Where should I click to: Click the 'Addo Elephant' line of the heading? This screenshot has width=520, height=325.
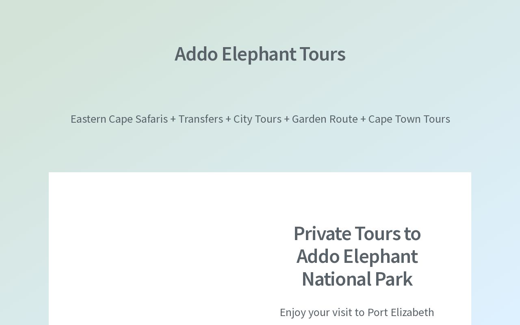pos(357,256)
